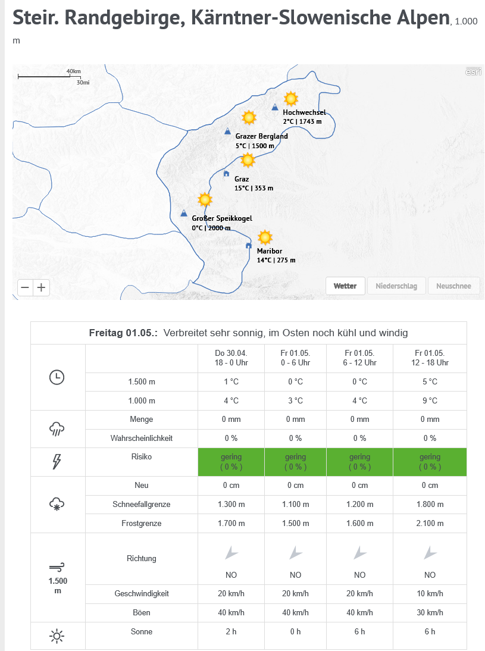485x651 pixels.
Task: Zoom in the map with plus button
Action: point(41,287)
